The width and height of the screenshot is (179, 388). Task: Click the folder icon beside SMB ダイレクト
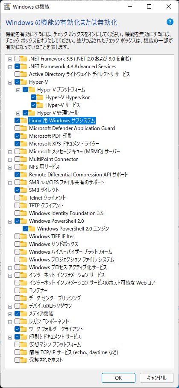[x=23, y=190]
